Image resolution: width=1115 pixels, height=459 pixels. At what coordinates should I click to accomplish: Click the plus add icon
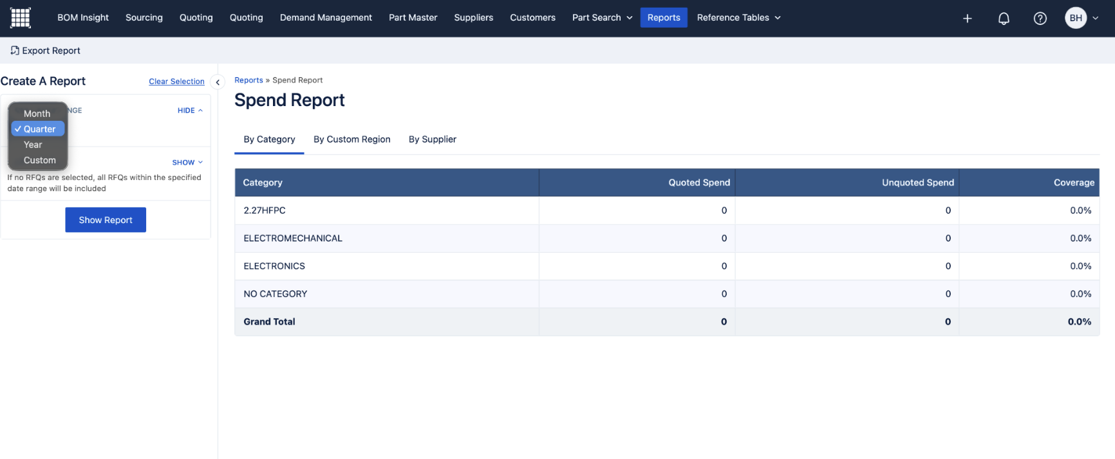pyautogui.click(x=967, y=19)
